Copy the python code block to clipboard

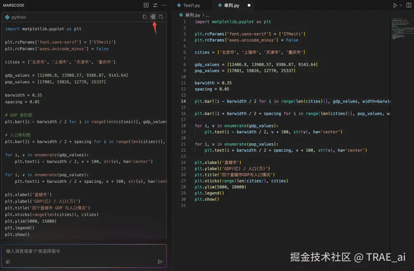click(144, 16)
